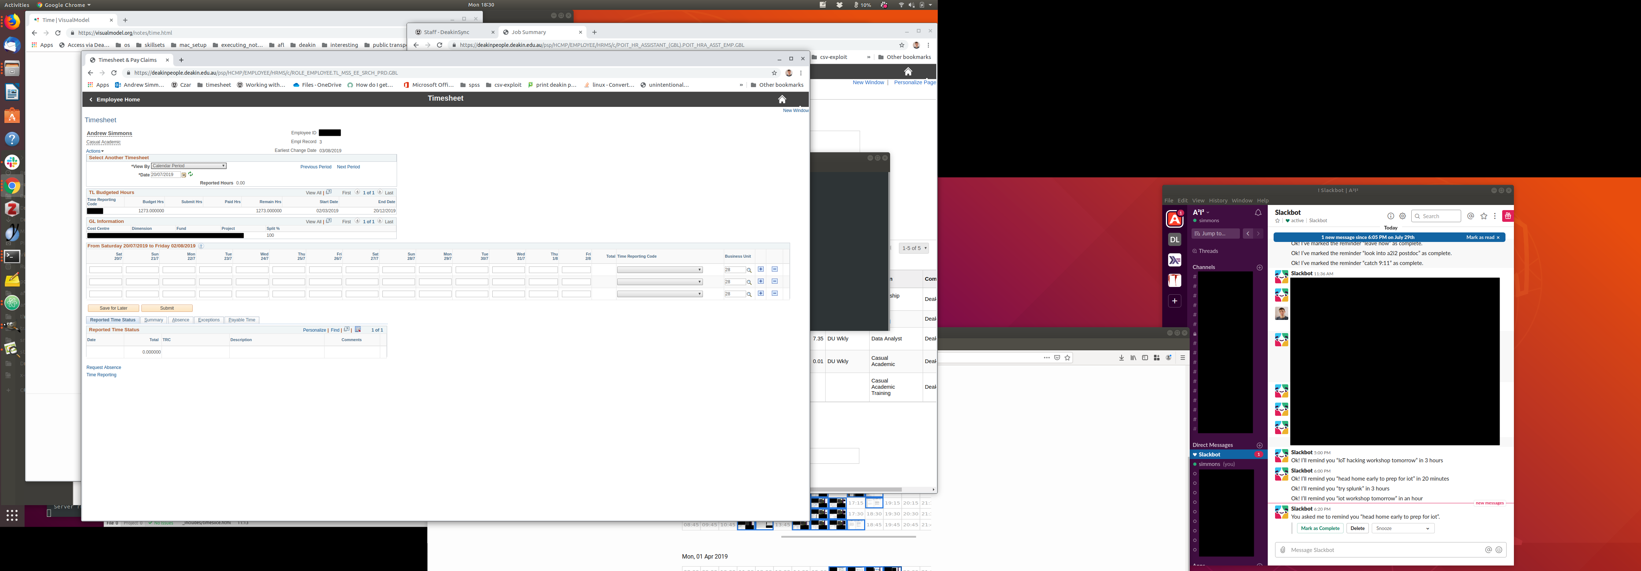Click the Next Period link
The height and width of the screenshot is (571, 1641).
[x=348, y=167]
